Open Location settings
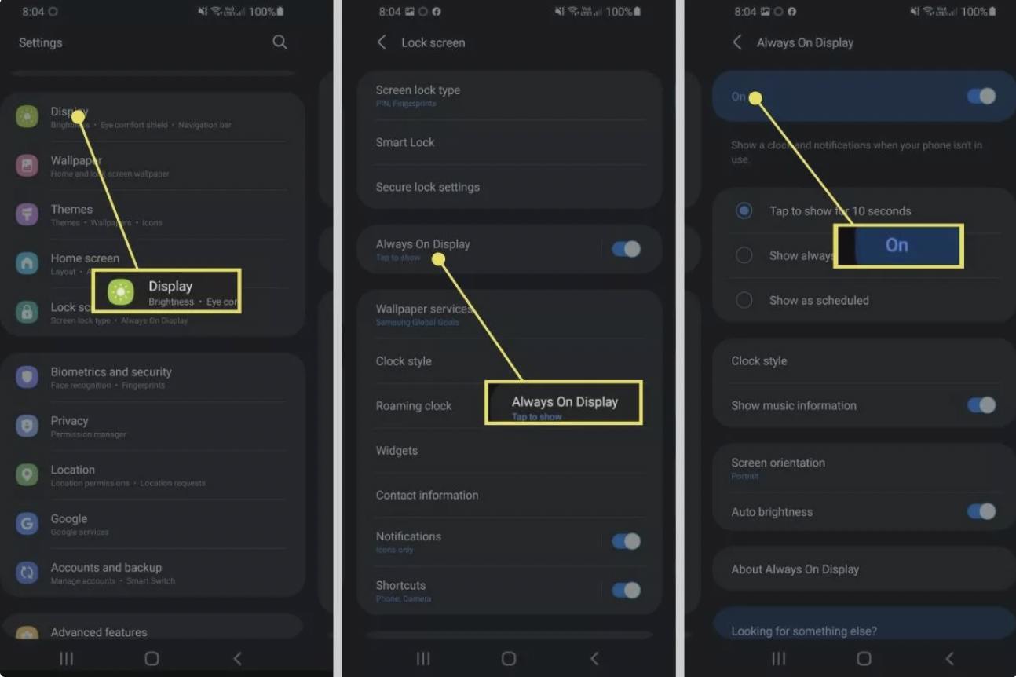 tap(152, 475)
